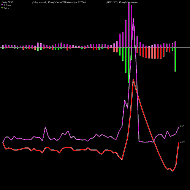The width and height of the screenshot is (190, 190).
Task: Click the '(BCP LTD) MunafaSutra.com' header text
Action: (x=122, y=2)
